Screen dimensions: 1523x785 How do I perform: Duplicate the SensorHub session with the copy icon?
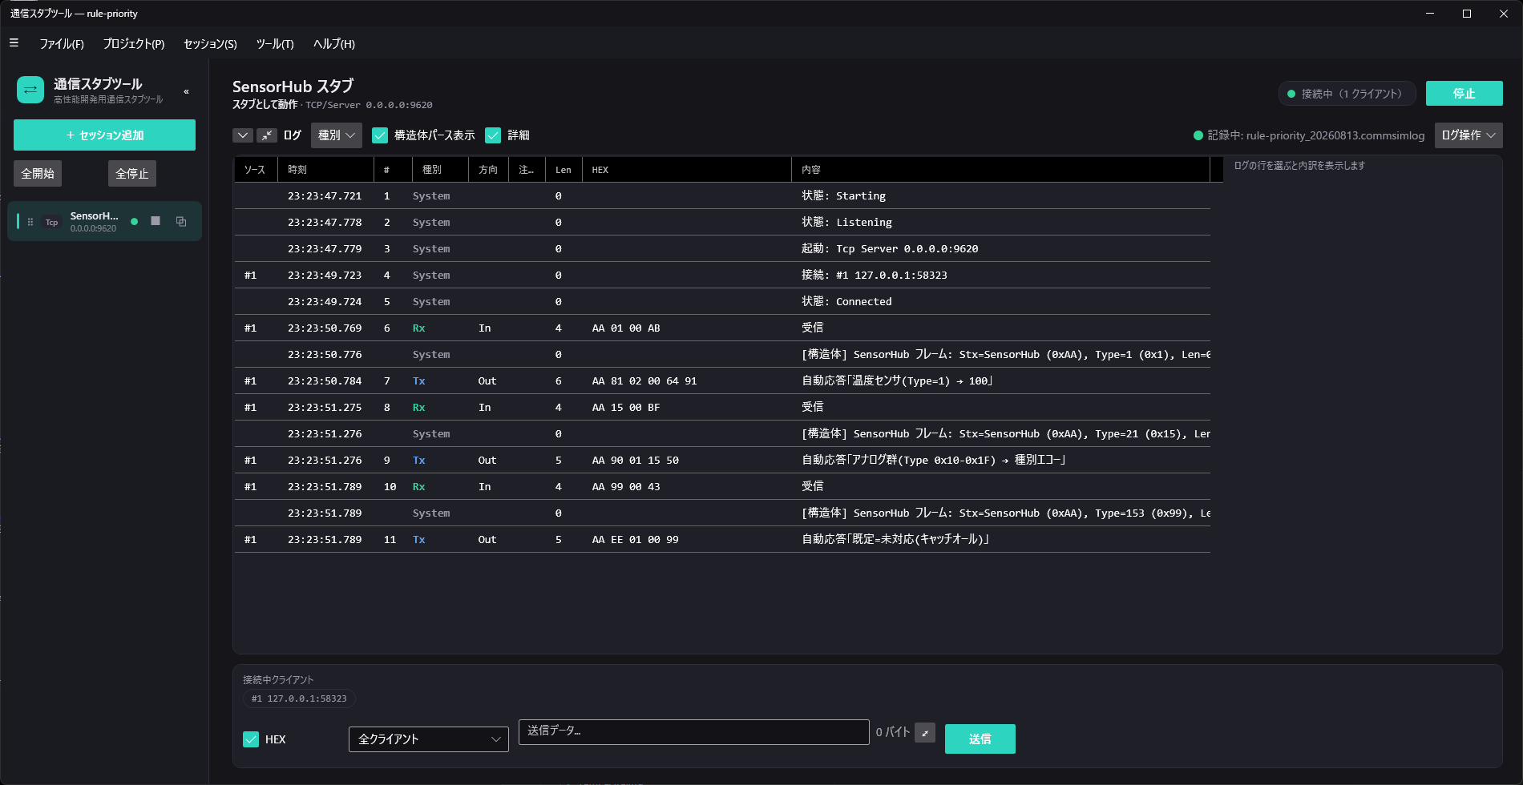[181, 221]
